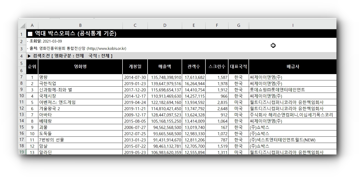Select the movie cell '암살'
Image resolution: width=359 pixels, height=177 pixels.
coord(80,146)
